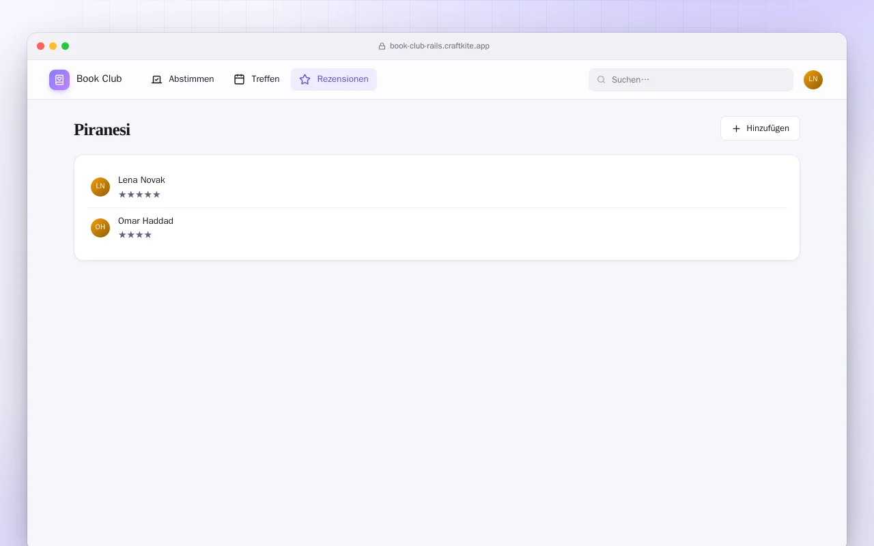Click the magnifier icon in search
The width and height of the screenshot is (874, 546).
(x=602, y=80)
